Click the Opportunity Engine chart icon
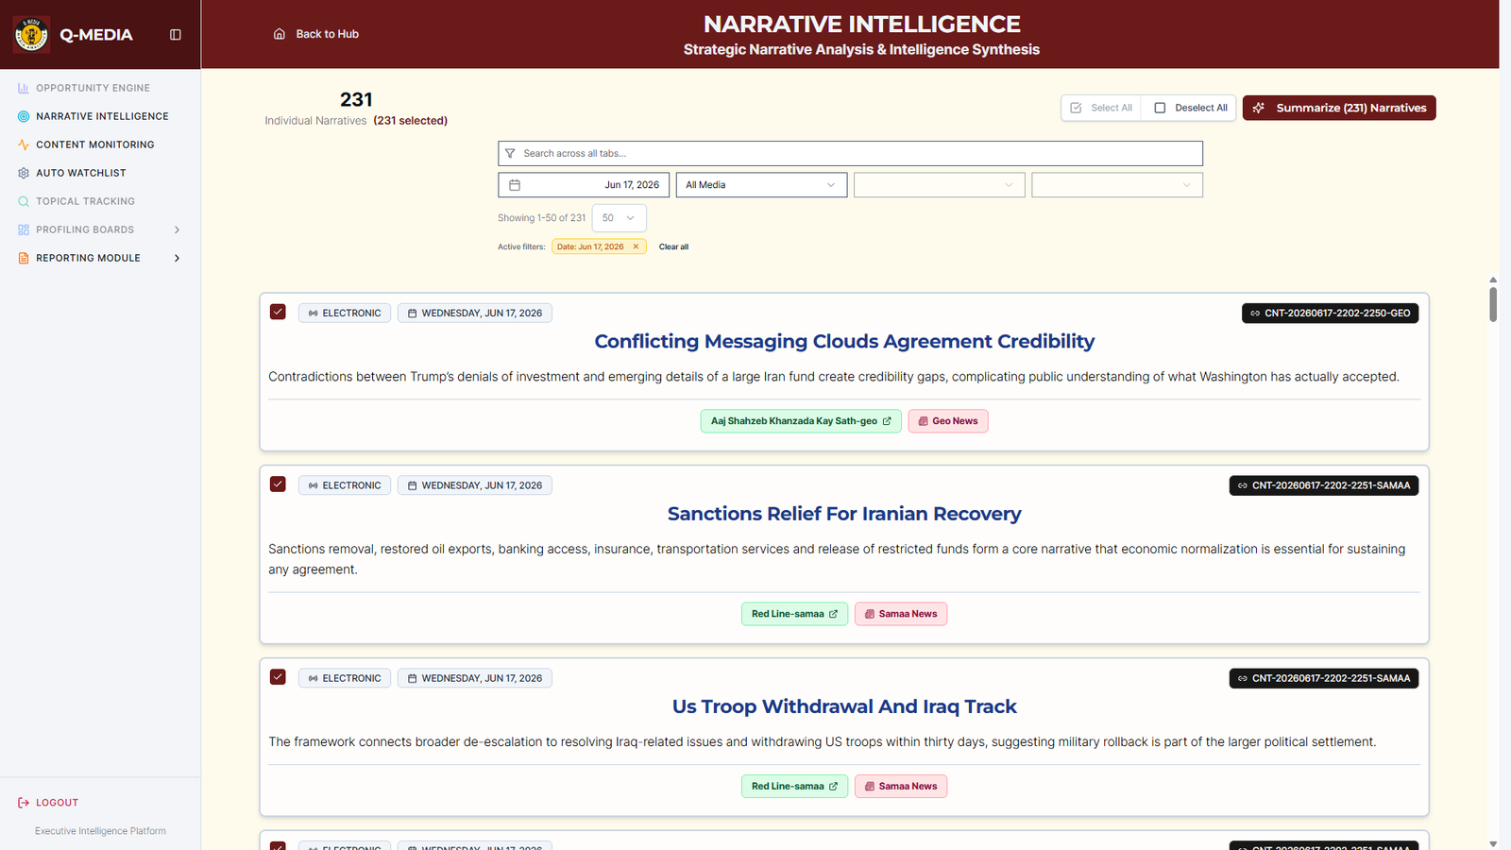This screenshot has height=850, width=1511. [24, 88]
